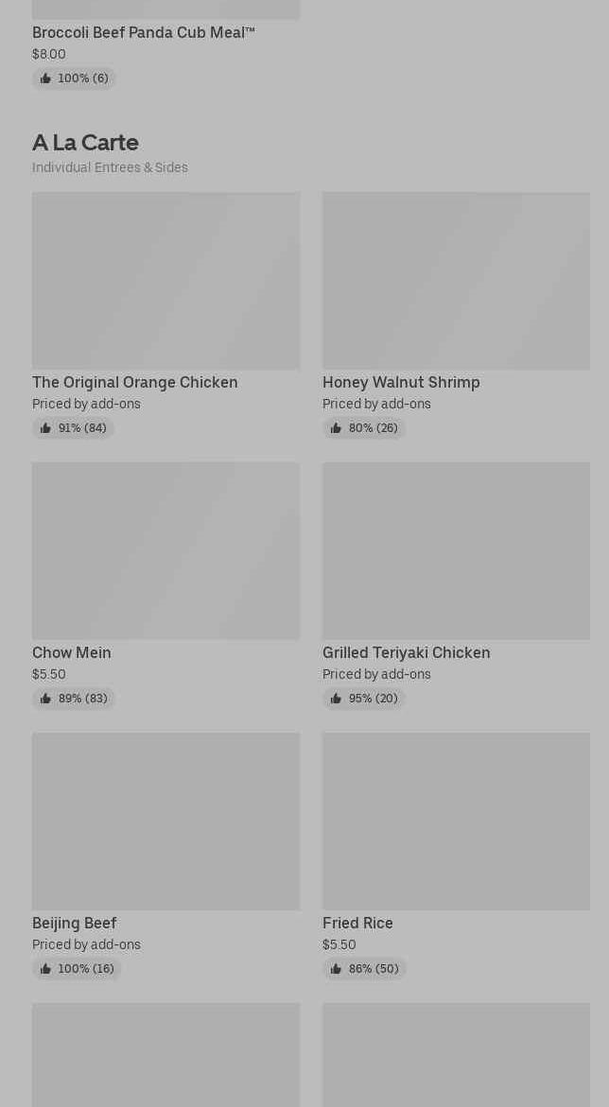Image resolution: width=609 pixels, height=1107 pixels.
Task: Select the Chow Mein image tile
Action: (166, 551)
